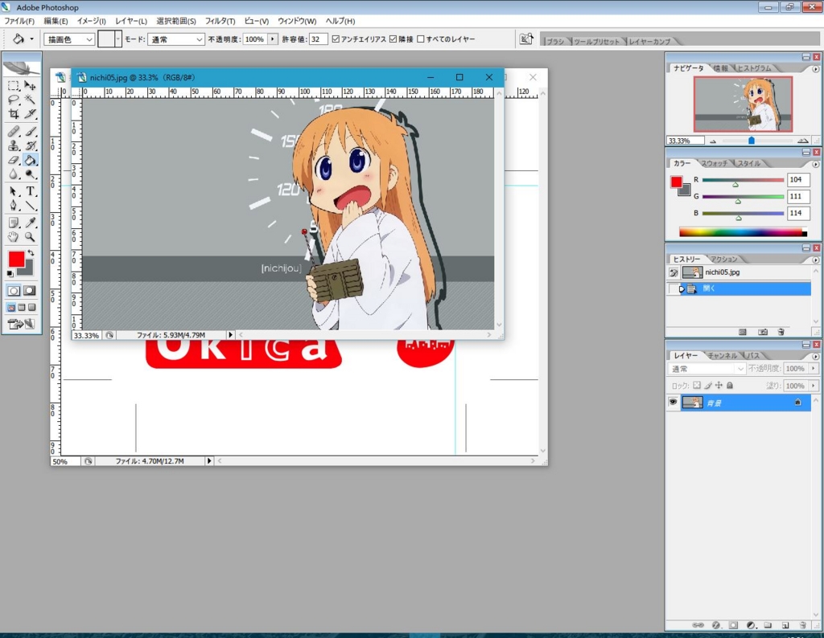Select the Eyedropper tool

pos(30,223)
